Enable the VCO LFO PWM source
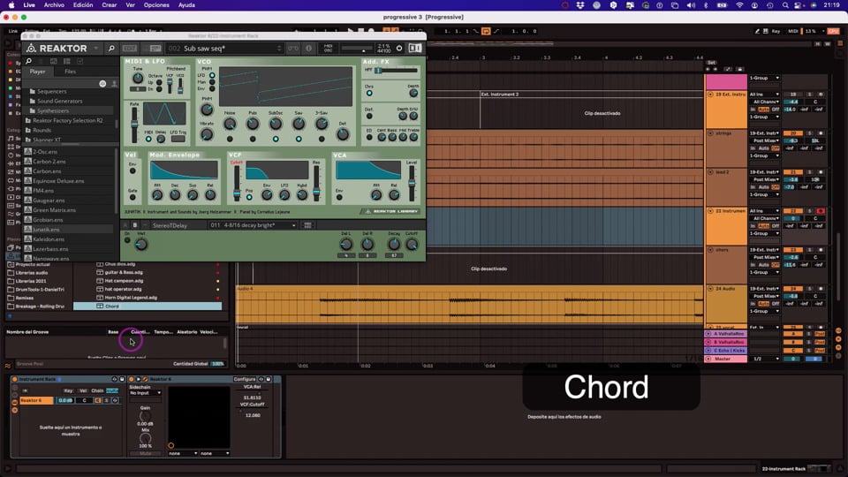The width and height of the screenshot is (848, 477). (212, 75)
